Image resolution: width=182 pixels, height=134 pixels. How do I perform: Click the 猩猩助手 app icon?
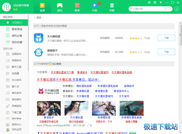click(39, 52)
